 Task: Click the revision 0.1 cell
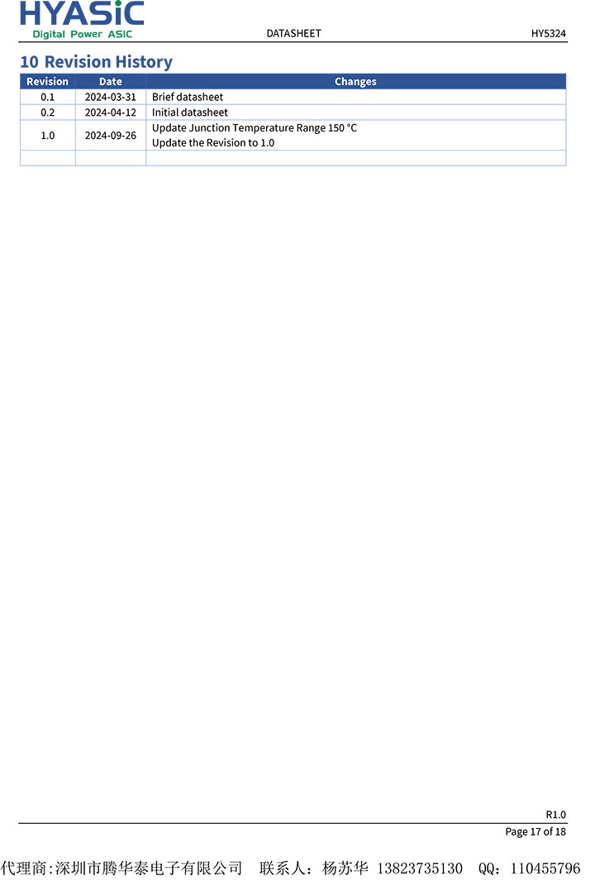pyautogui.click(x=48, y=98)
